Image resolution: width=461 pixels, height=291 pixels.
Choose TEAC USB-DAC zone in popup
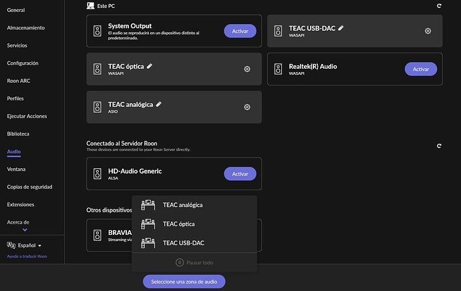[194, 243]
